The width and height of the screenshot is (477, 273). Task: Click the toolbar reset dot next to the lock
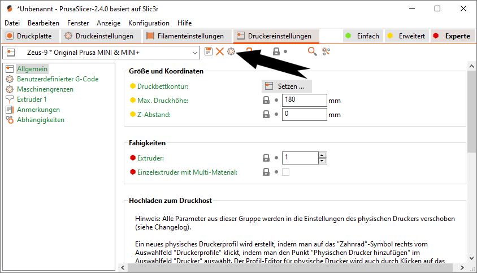(x=285, y=51)
